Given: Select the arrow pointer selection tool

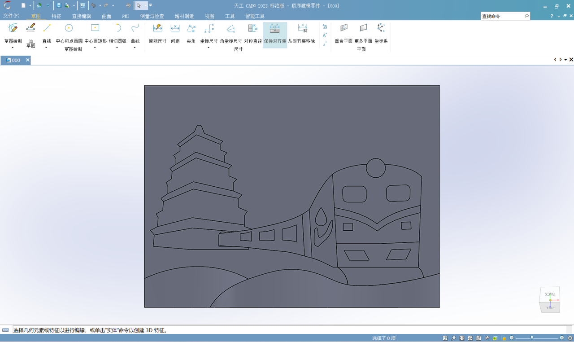Looking at the screenshot, I should 139,5.
